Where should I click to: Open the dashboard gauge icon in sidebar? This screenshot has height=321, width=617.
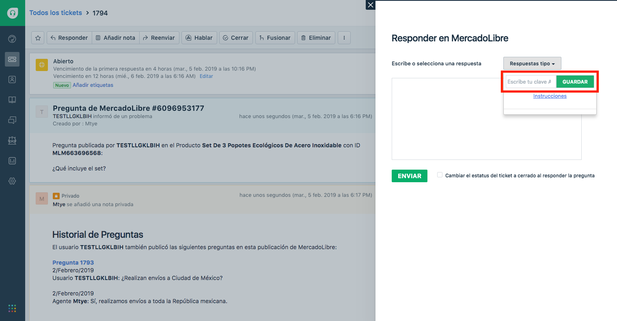pyautogui.click(x=12, y=39)
